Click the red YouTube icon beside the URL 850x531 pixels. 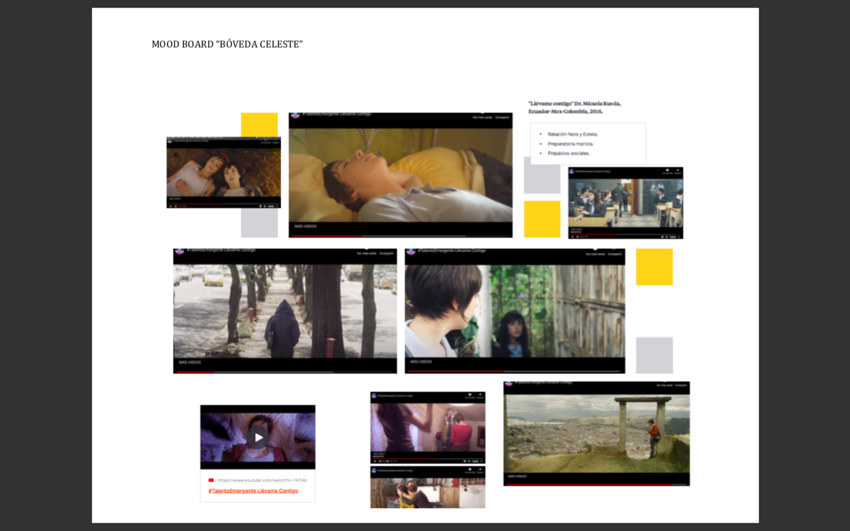tap(211, 480)
